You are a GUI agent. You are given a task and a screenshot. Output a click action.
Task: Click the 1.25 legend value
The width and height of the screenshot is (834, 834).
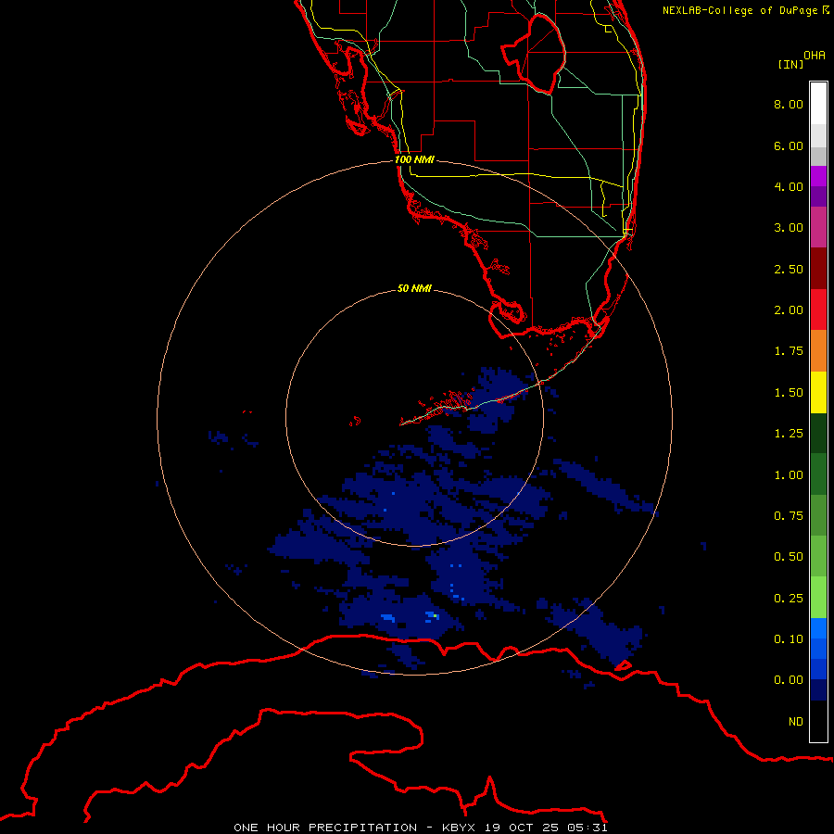pos(789,434)
